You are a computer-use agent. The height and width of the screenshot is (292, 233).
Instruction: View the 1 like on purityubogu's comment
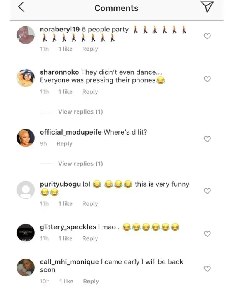65,204
